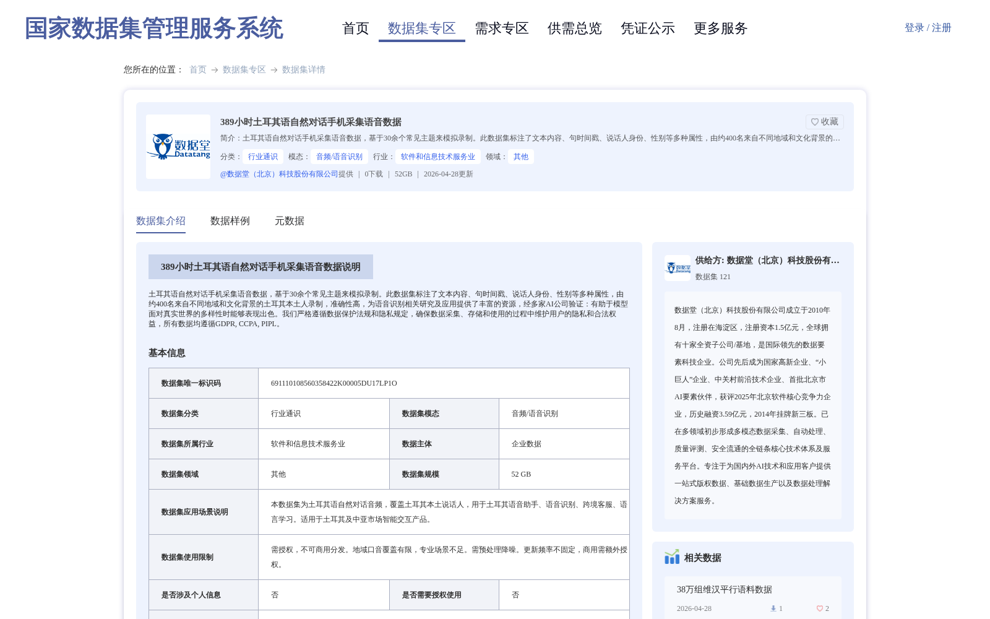Switch to the 数据样例 tab
This screenshot has width=990, height=619.
click(x=230, y=221)
